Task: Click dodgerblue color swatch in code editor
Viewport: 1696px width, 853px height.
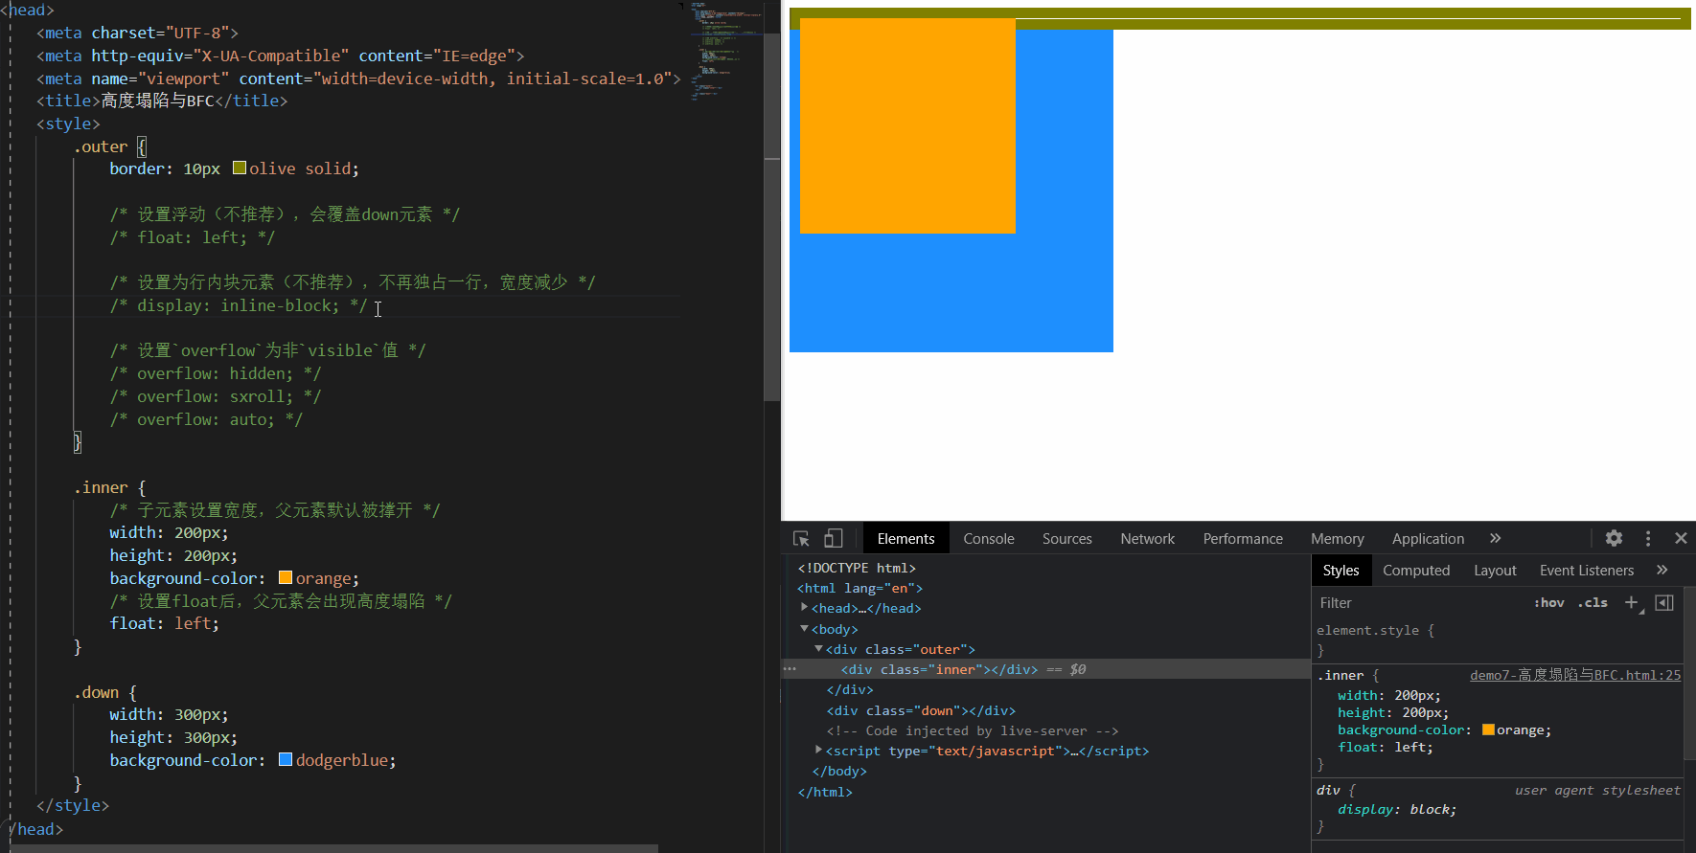Action: (285, 759)
